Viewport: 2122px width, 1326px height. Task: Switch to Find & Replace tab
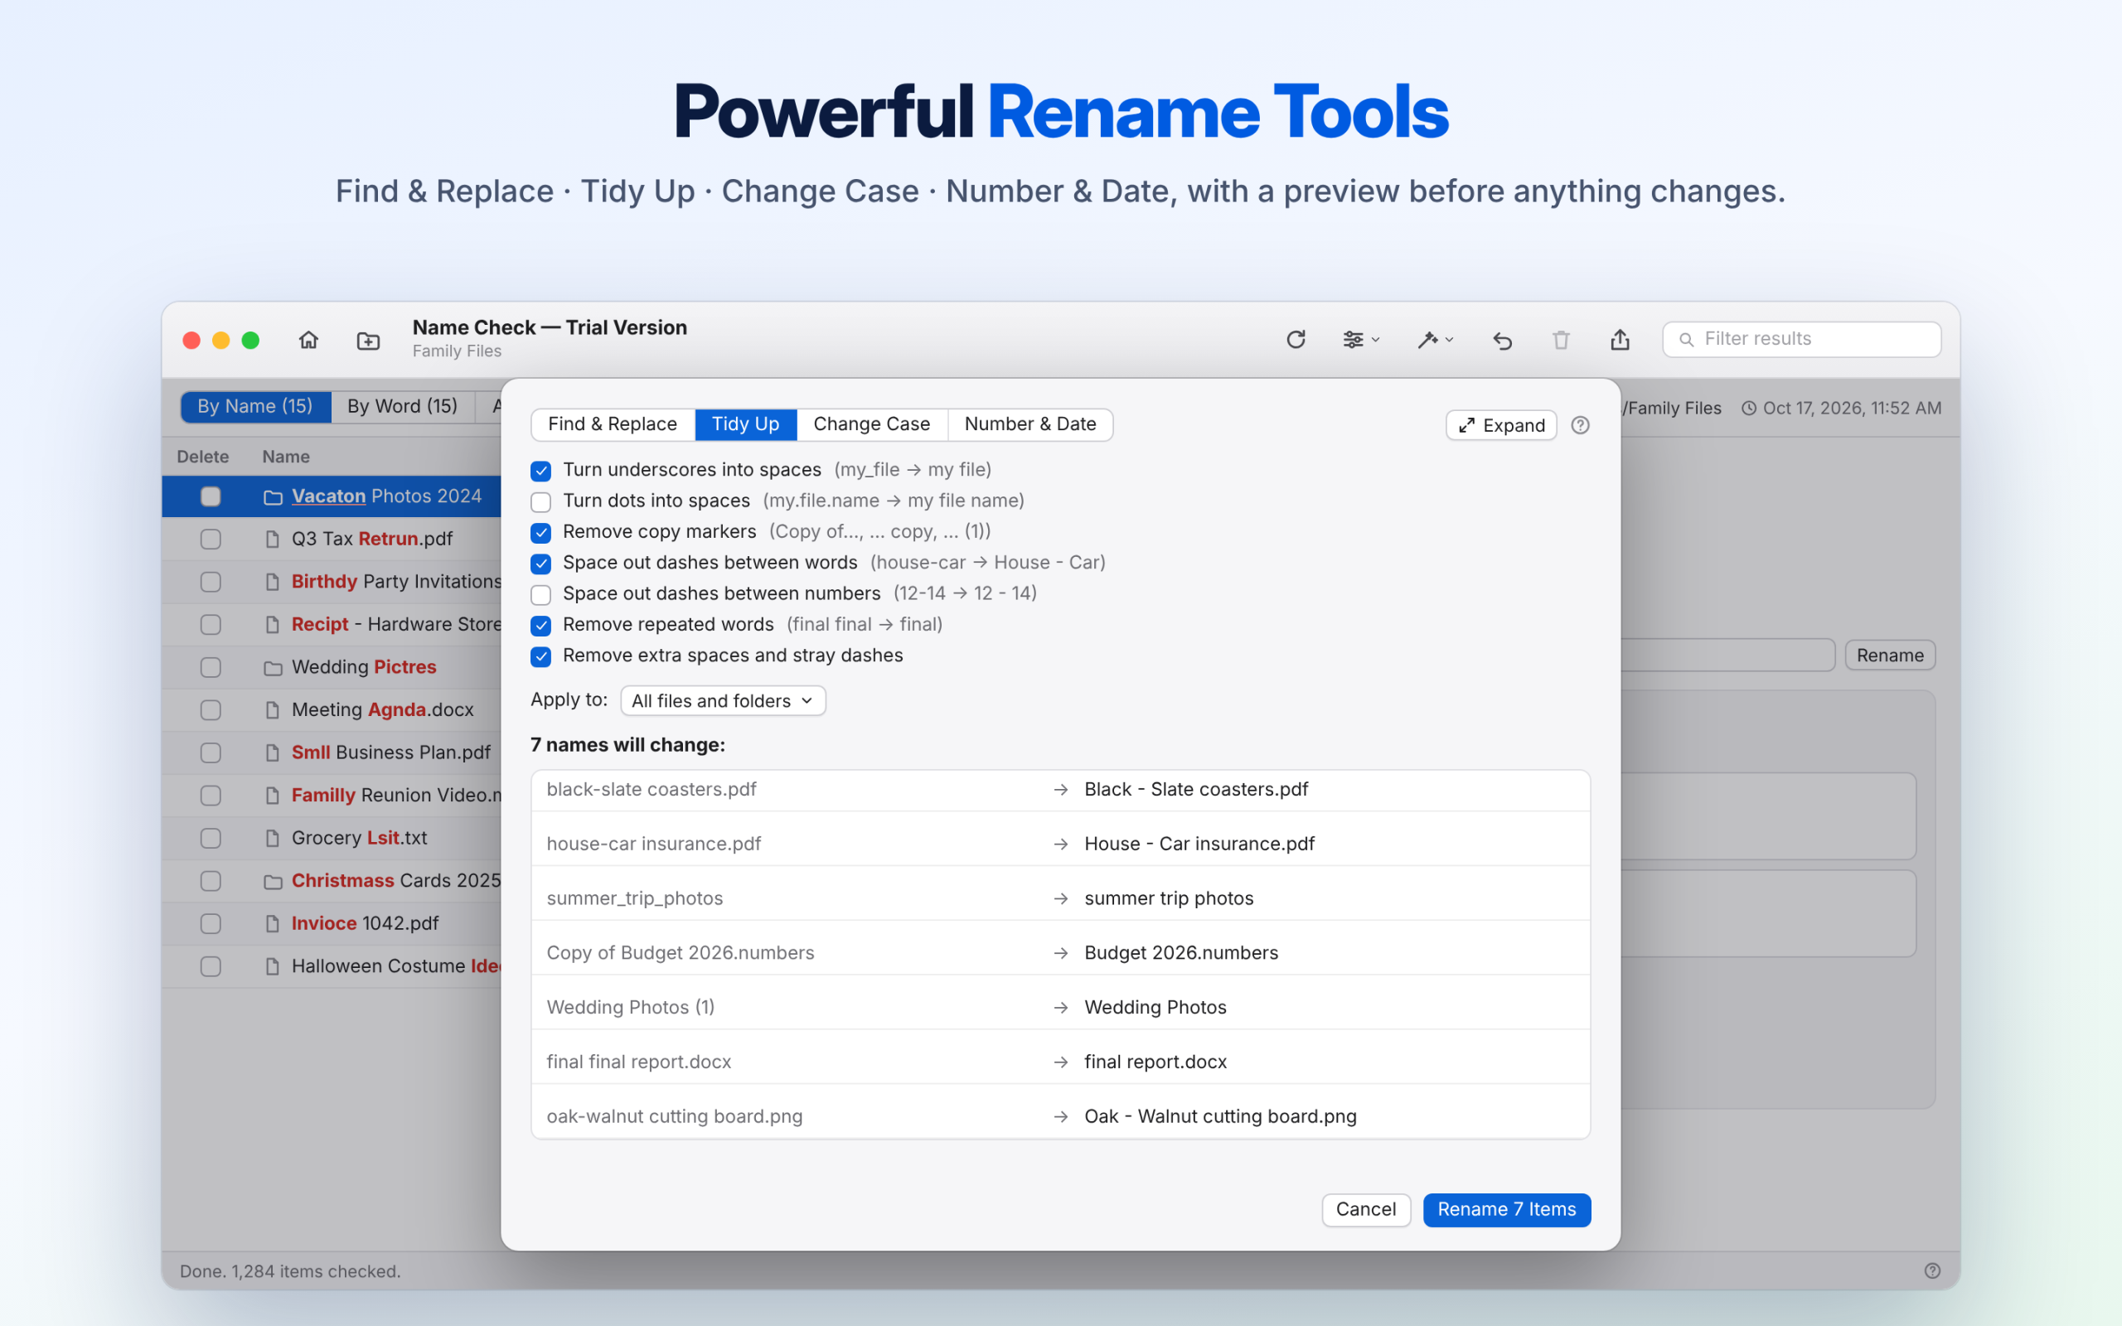coord(613,424)
